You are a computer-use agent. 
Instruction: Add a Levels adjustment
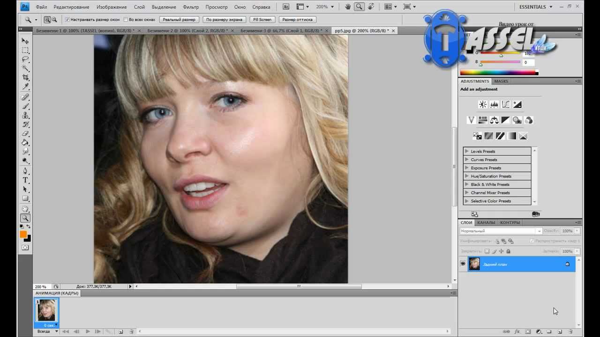494,104
